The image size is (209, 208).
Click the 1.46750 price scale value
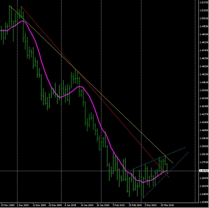coord(204,59)
